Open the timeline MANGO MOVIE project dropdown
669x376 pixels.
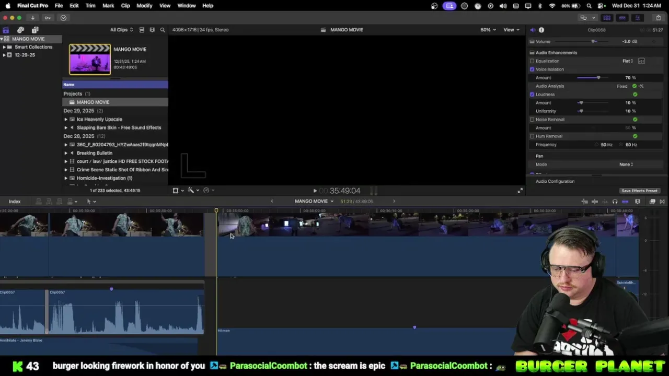coord(314,202)
